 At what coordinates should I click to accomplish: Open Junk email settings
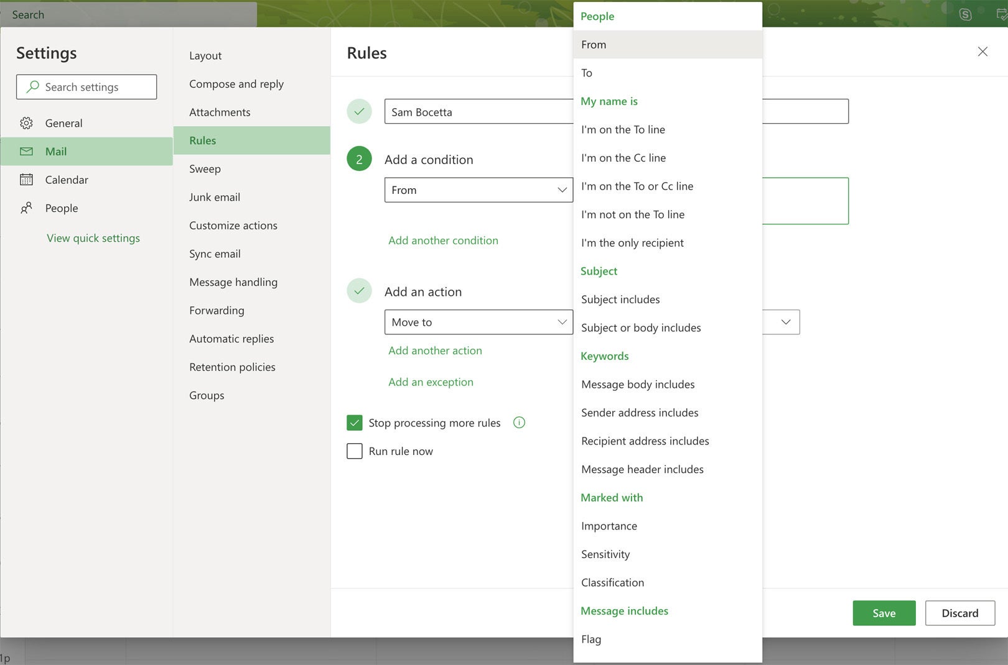pos(251,197)
